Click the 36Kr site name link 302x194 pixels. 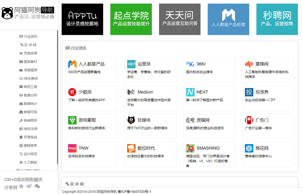coord(201,64)
